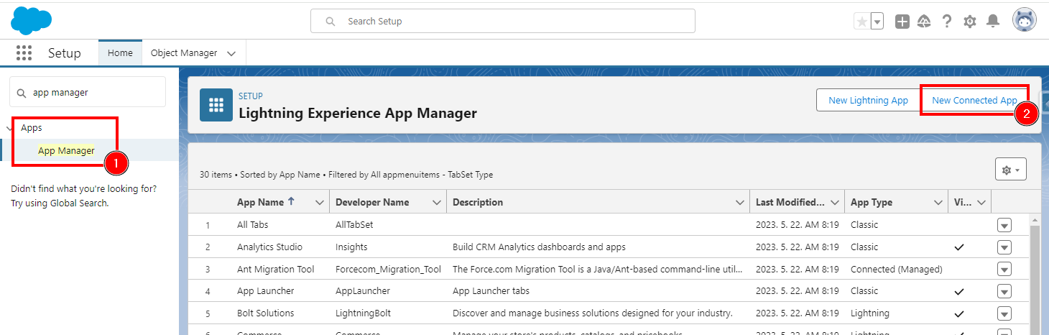The image size is (1049, 335).
Task: Open the user profile avatar
Action: click(1025, 21)
